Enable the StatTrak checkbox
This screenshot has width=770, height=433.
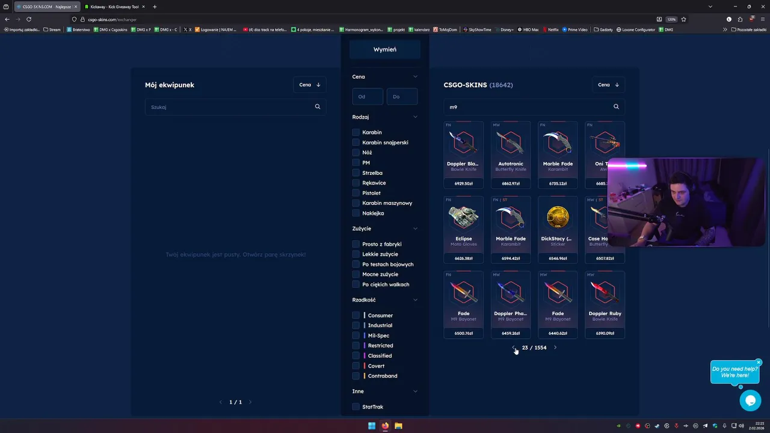tap(356, 407)
